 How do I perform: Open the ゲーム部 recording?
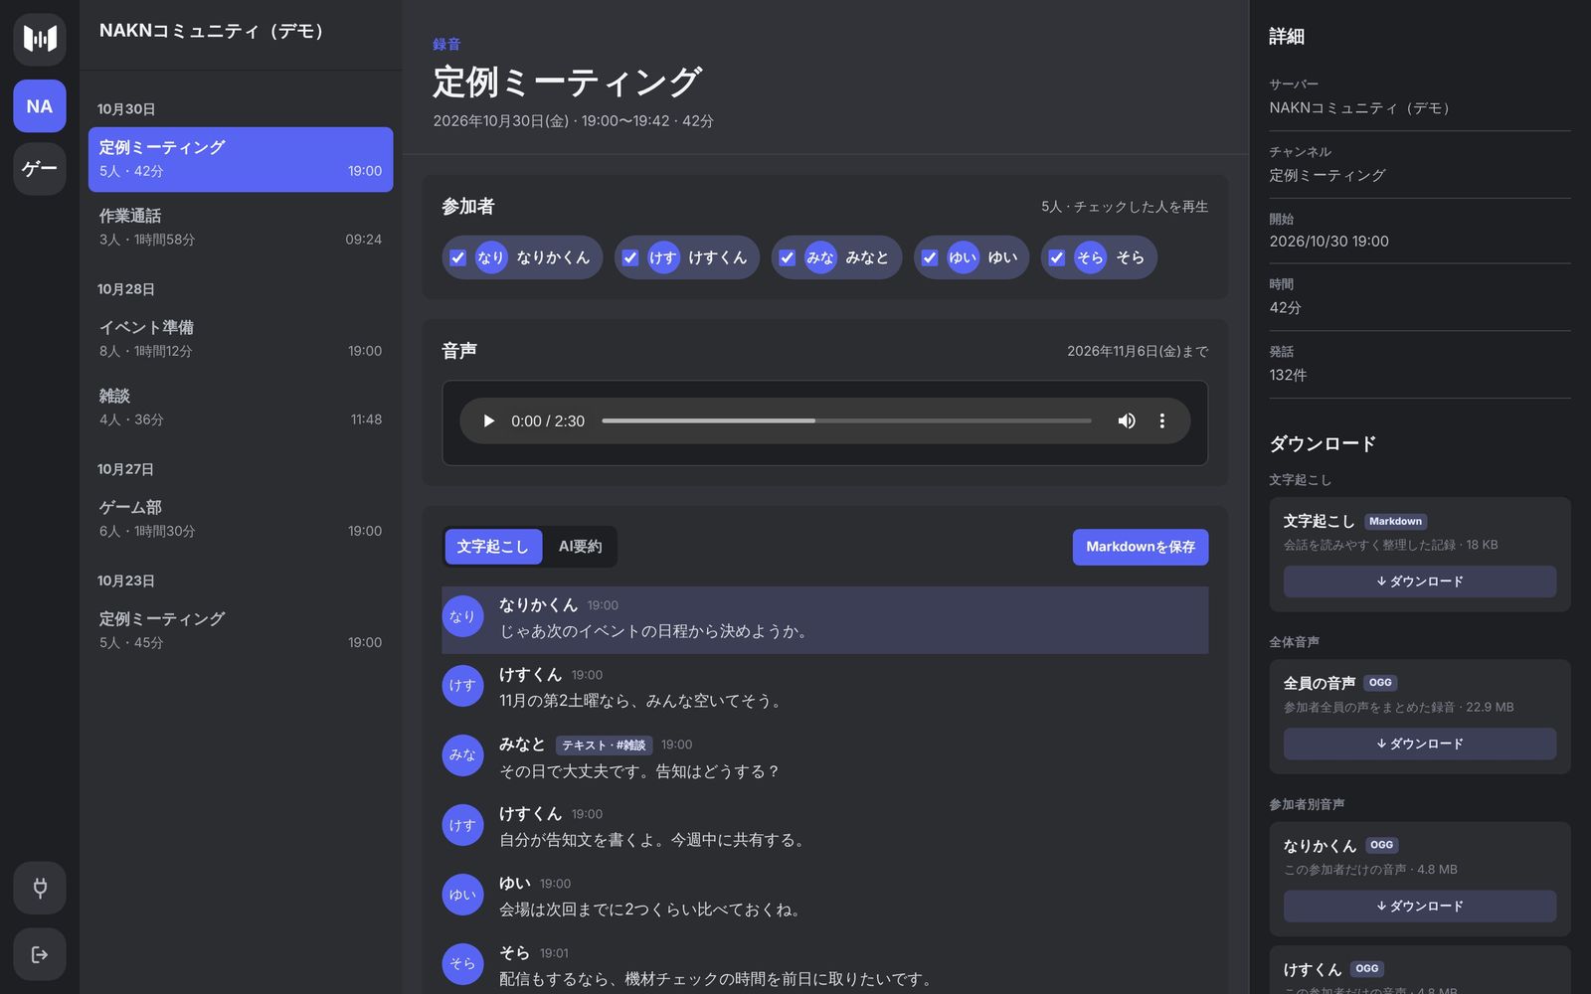pos(241,519)
